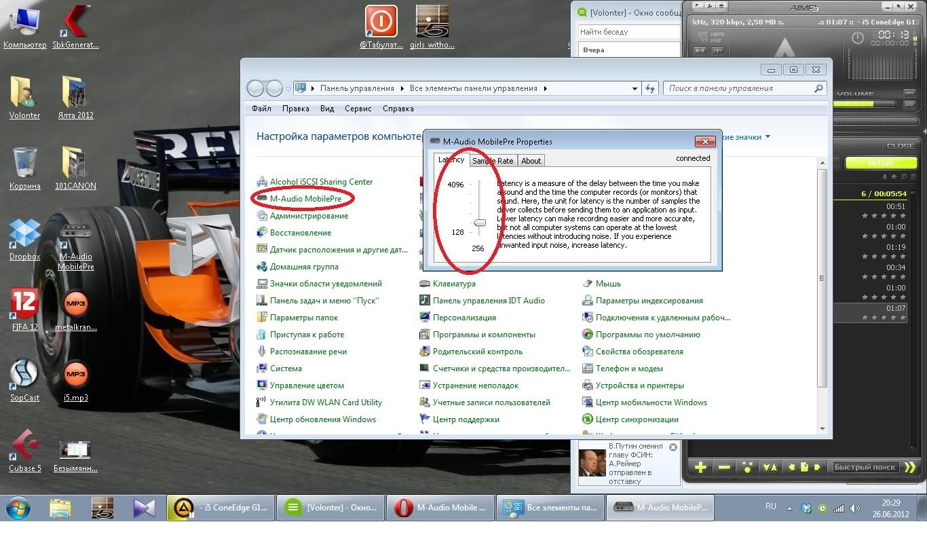Open Панель управления IDT Audio icon
927x543 pixels.
pos(425,301)
